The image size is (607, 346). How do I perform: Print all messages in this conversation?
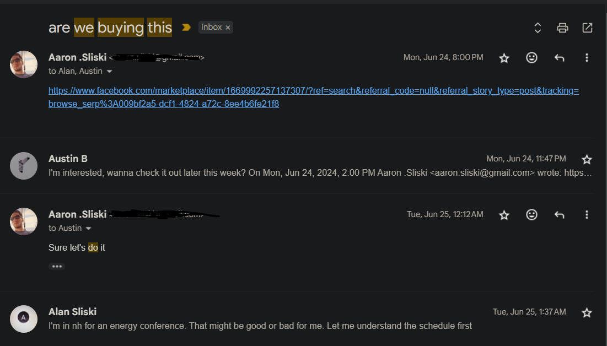(x=562, y=28)
